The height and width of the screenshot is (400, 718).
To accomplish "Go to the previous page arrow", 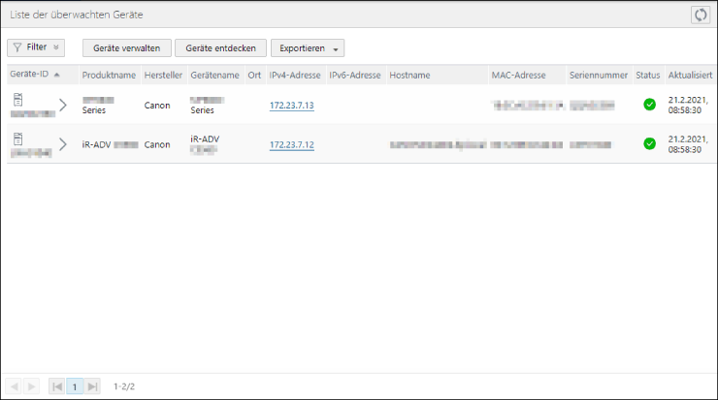I will [14, 386].
